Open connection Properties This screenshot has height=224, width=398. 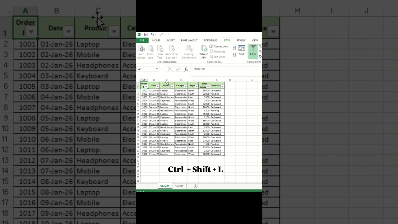217,52
